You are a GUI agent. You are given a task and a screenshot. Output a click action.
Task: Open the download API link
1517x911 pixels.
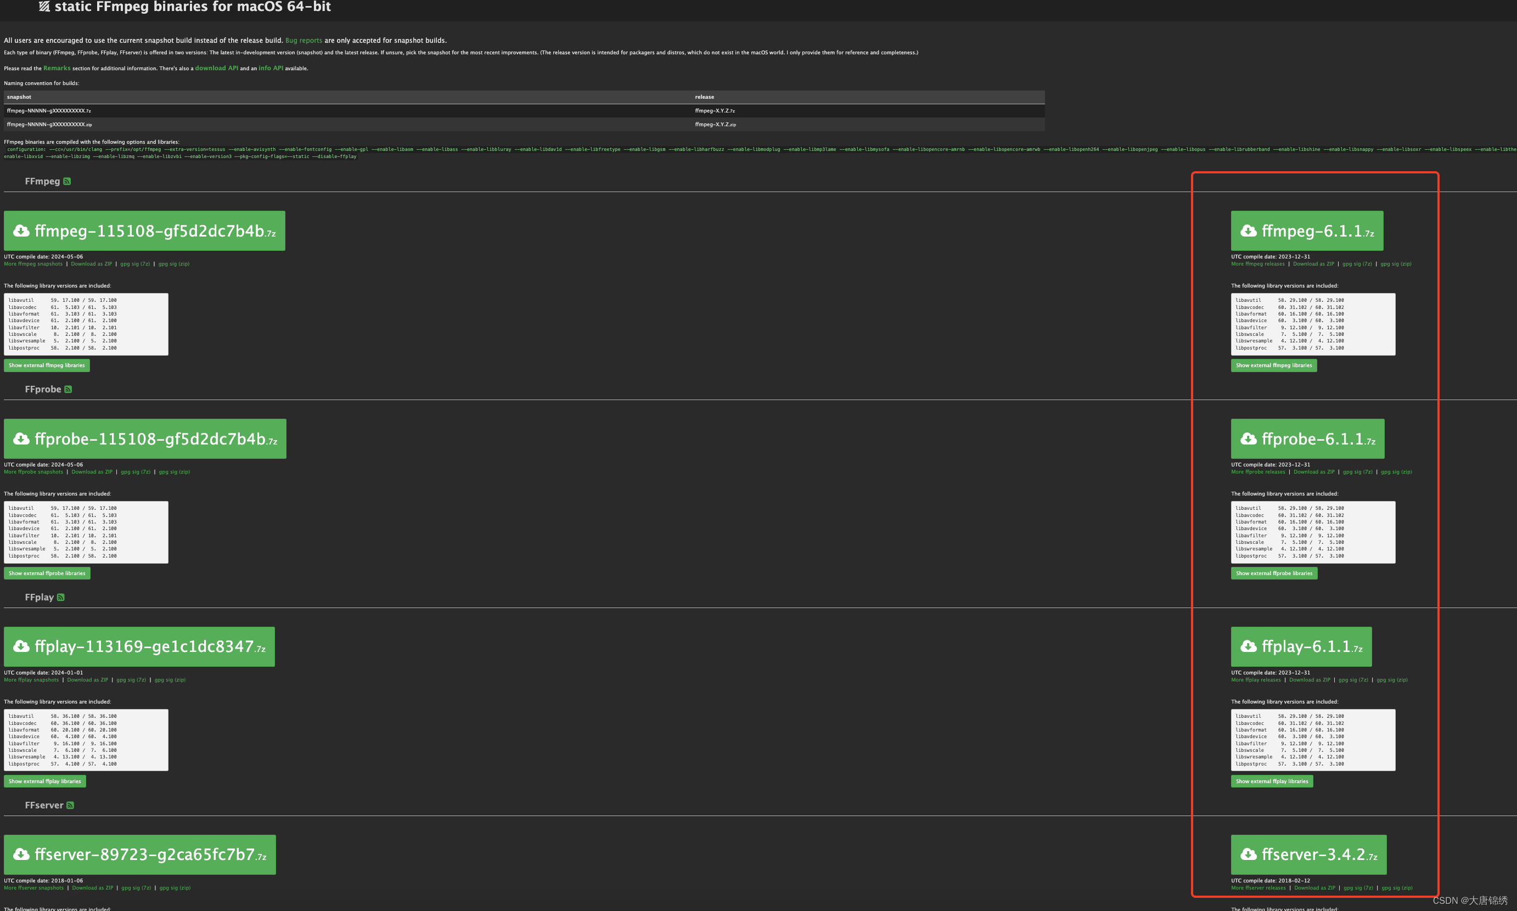pyautogui.click(x=217, y=68)
